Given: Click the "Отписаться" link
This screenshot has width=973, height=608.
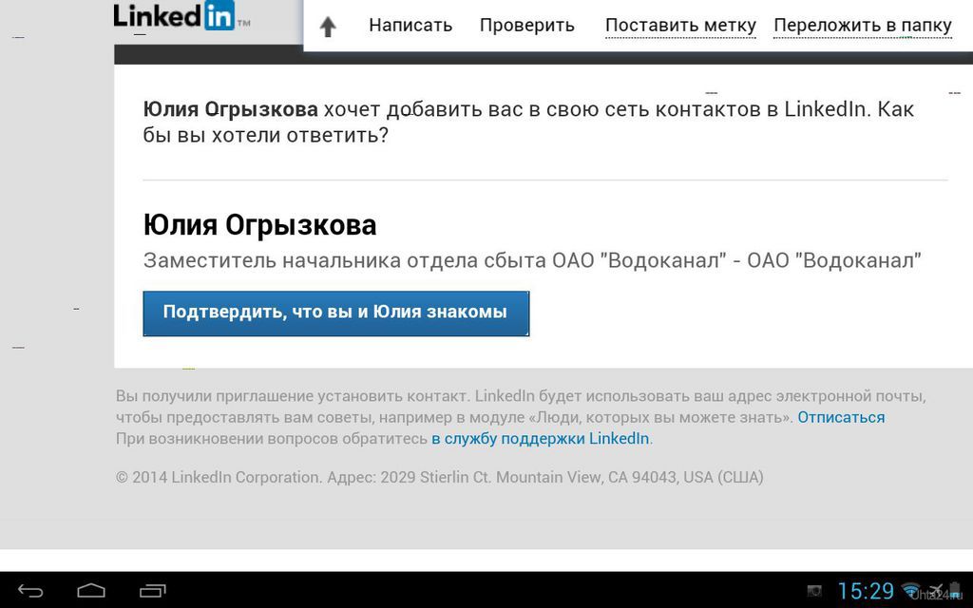Looking at the screenshot, I should click(841, 417).
